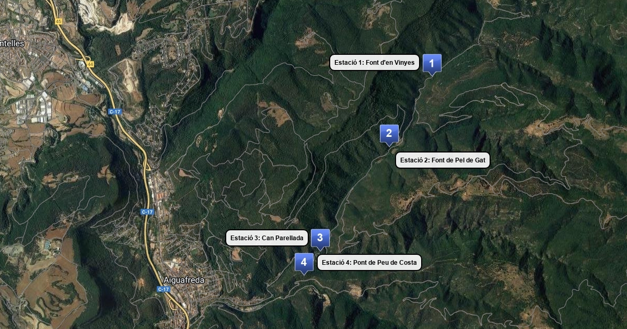Select map marker number 4
Viewport: 627px width, 329px height.
(304, 263)
